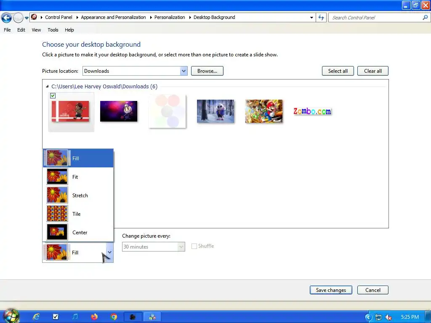Image resolution: width=431 pixels, height=323 pixels.
Task: Click the Clear all button
Action: pos(373,71)
